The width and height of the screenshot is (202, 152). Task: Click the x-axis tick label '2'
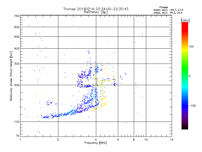click(x=58, y=140)
